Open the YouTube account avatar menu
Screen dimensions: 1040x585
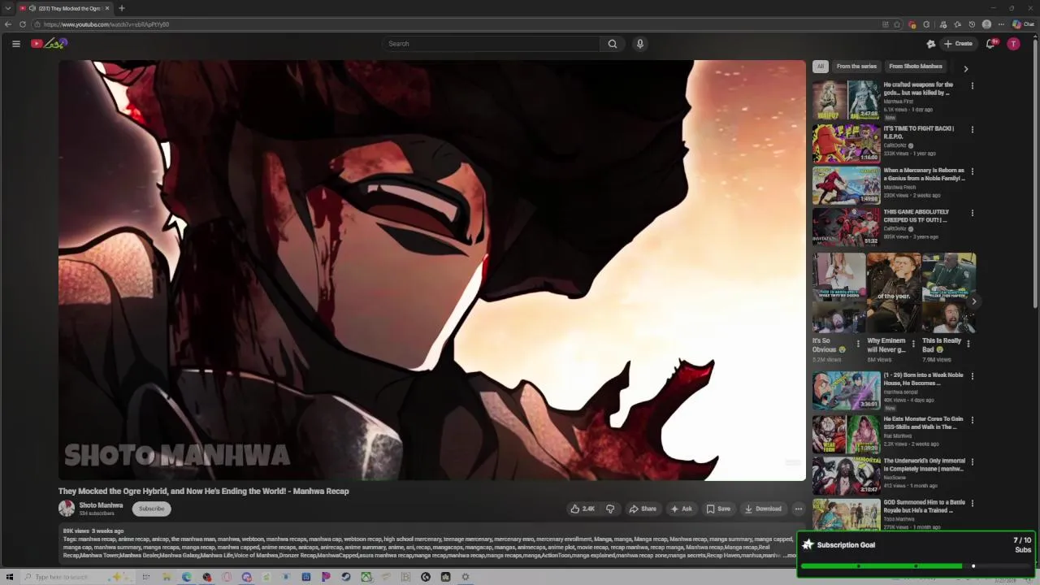[x=1013, y=44]
